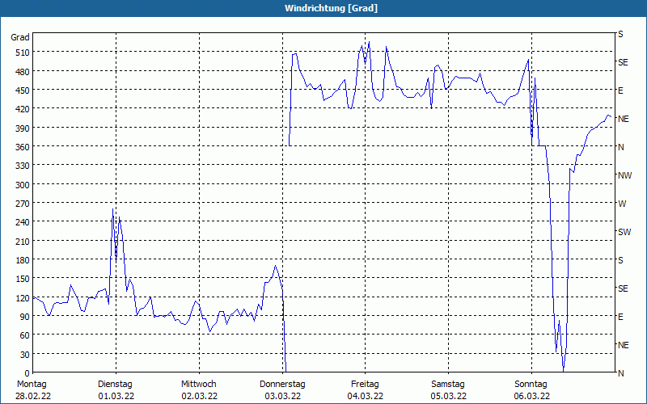Screen dimensions: 647x404
Task: Select the '210' y-axis value
Action: pyautogui.click(x=23, y=241)
